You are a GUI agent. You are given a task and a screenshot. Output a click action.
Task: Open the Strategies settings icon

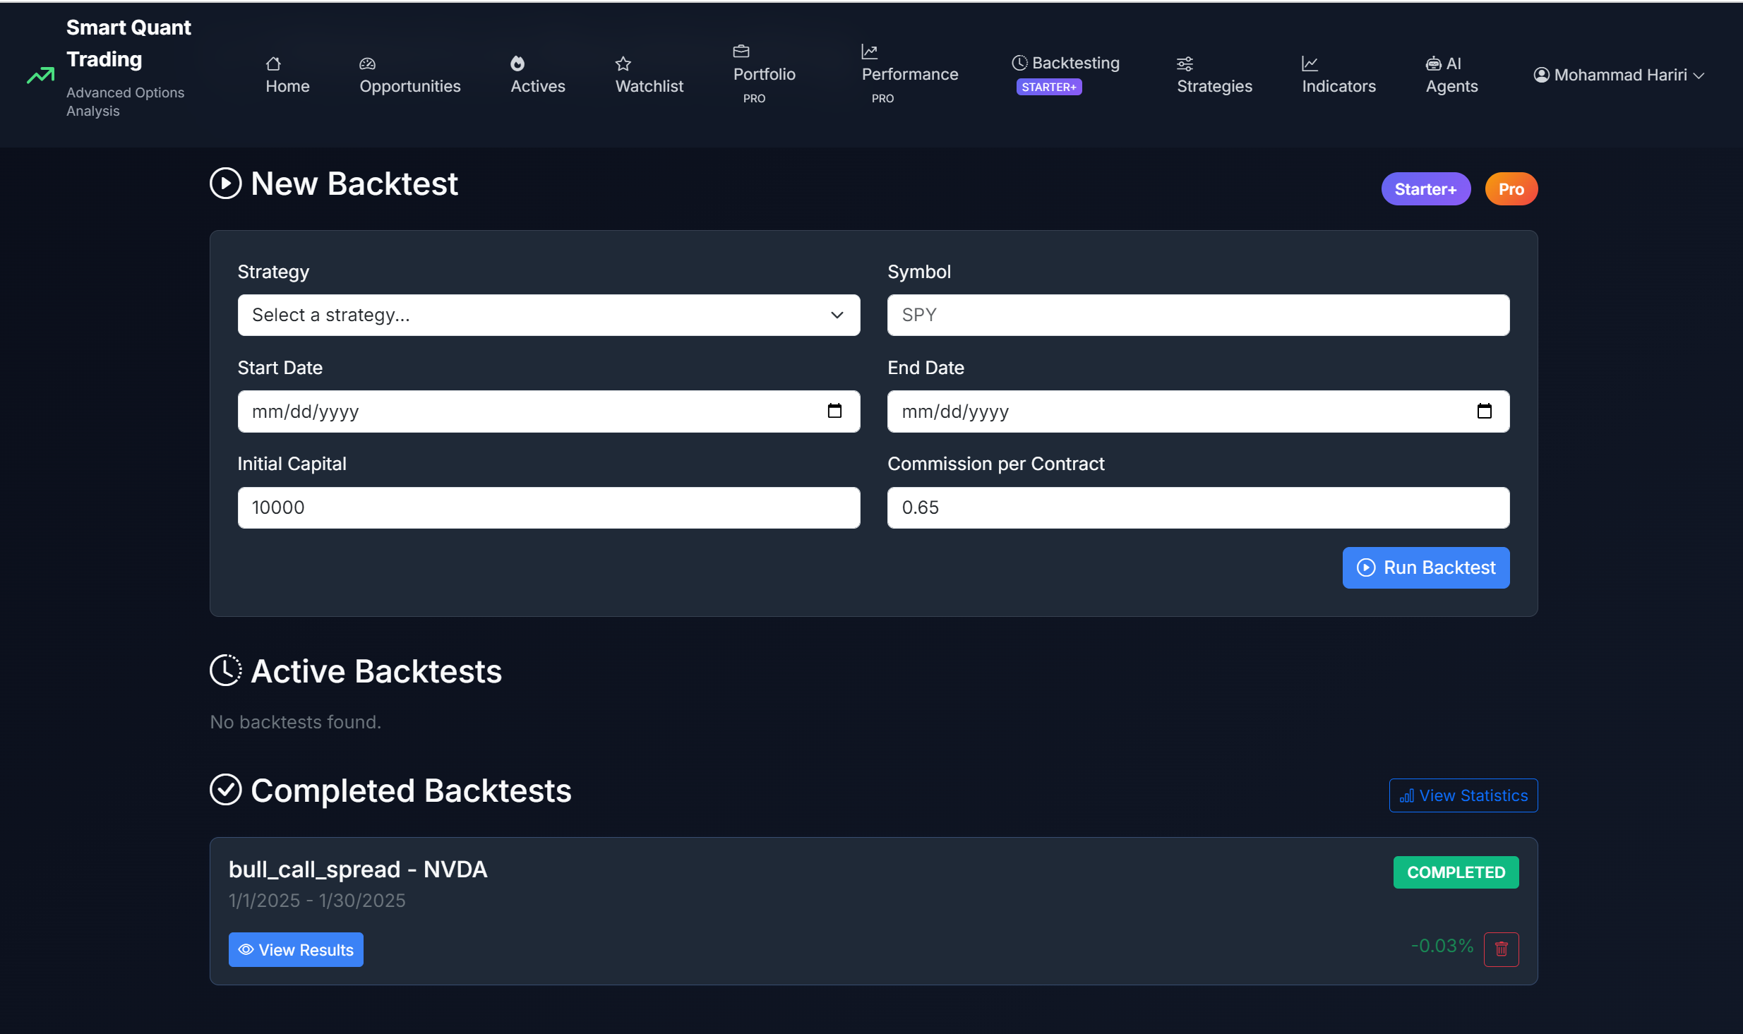tap(1185, 63)
